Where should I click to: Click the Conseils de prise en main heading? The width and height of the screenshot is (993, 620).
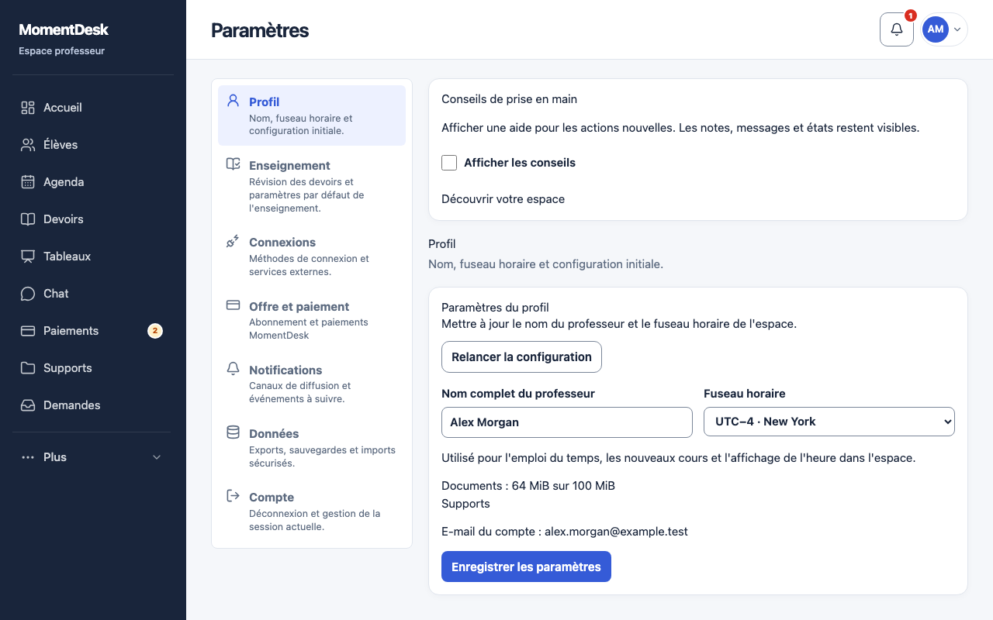[509, 99]
